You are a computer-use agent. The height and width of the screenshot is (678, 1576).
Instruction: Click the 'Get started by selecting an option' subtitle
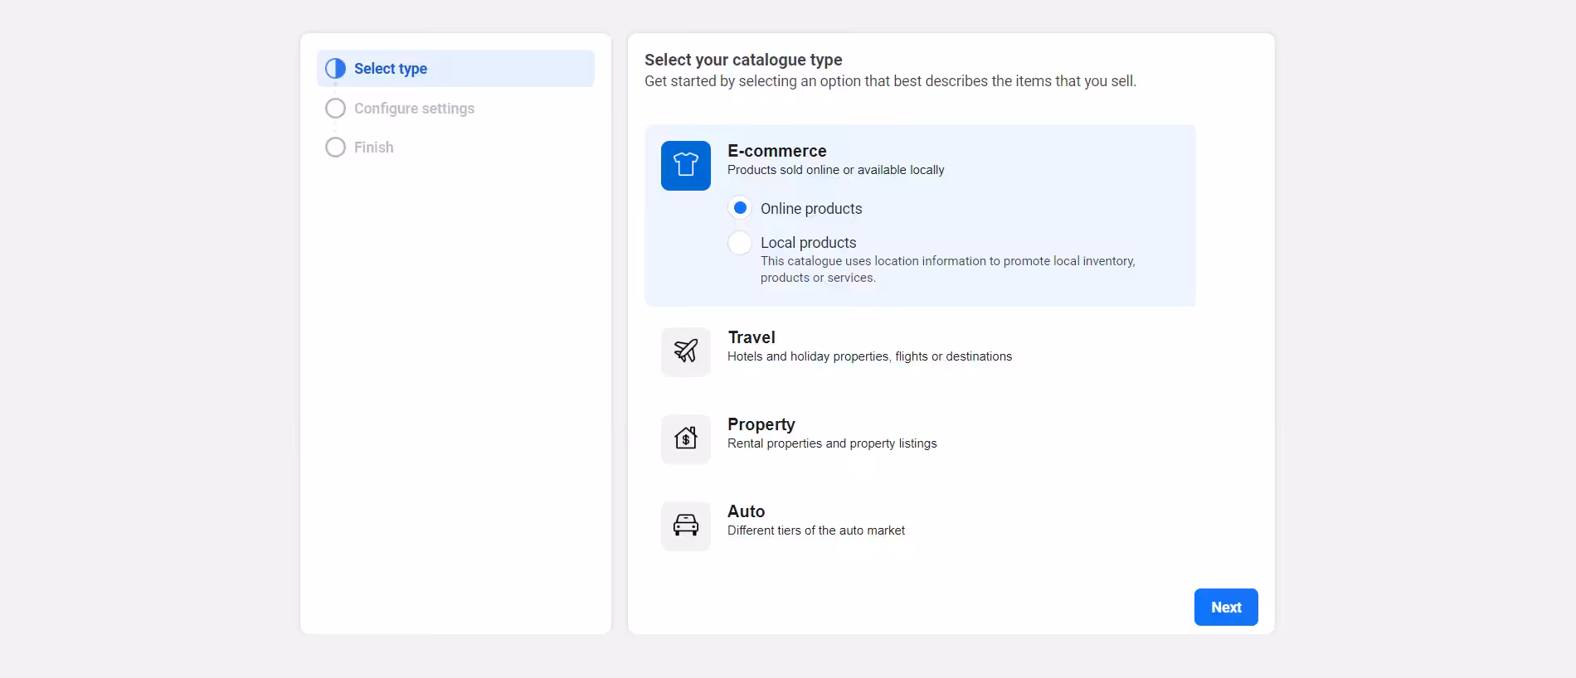pyautogui.click(x=890, y=81)
